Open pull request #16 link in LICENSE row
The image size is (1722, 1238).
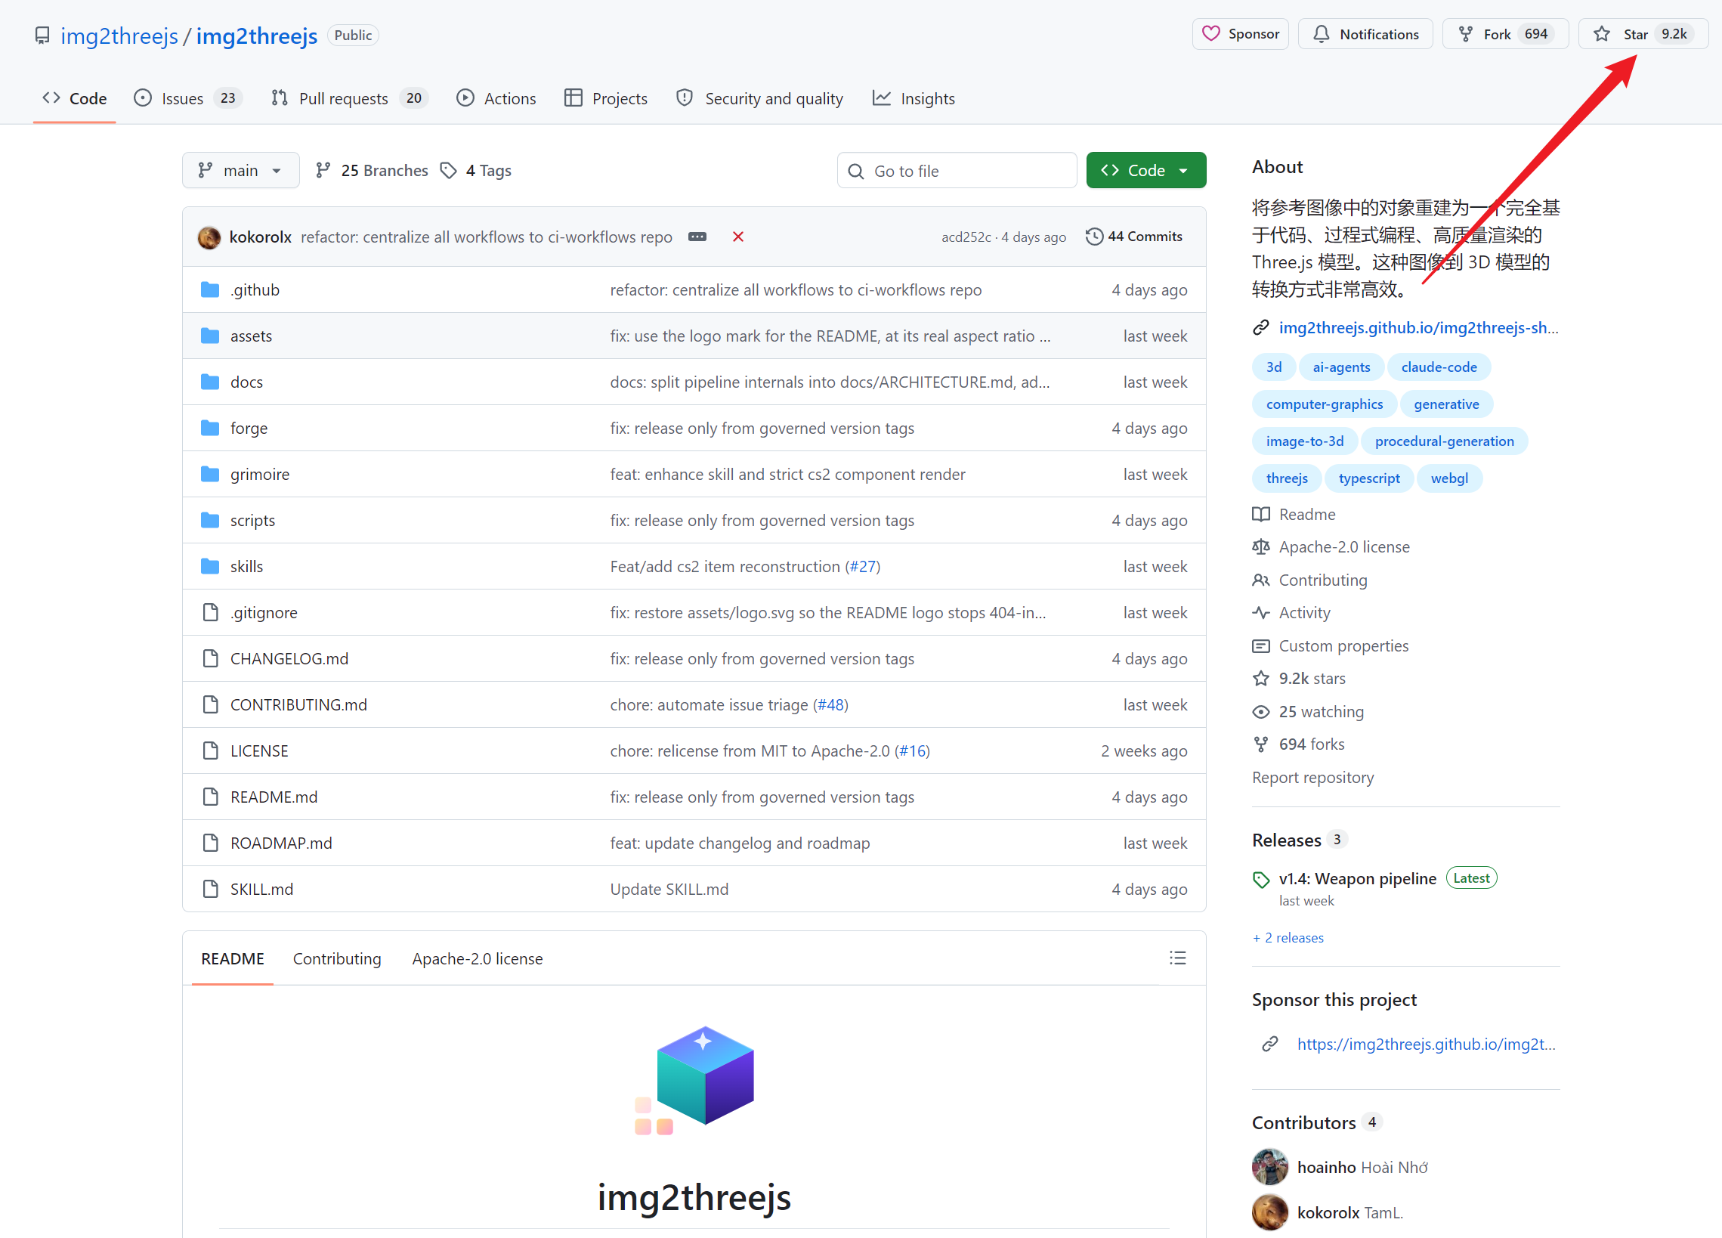coord(913,751)
